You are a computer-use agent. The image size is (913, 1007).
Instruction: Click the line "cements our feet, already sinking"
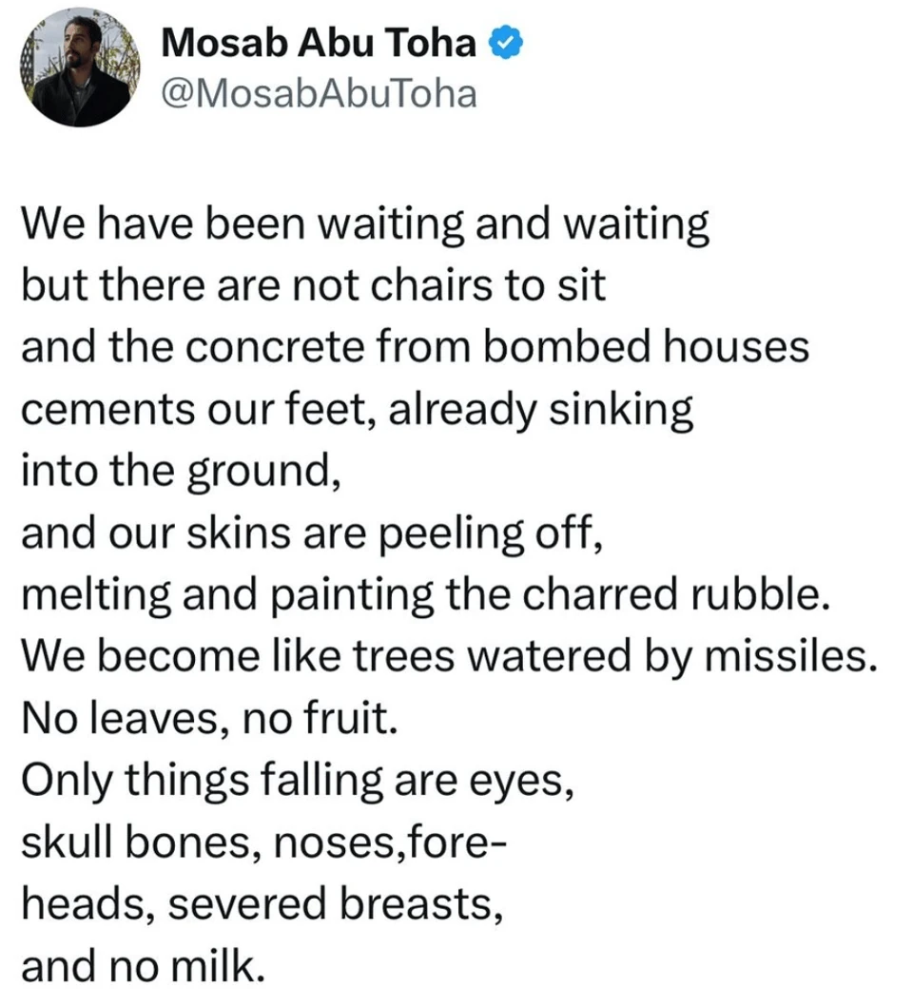tap(357, 409)
